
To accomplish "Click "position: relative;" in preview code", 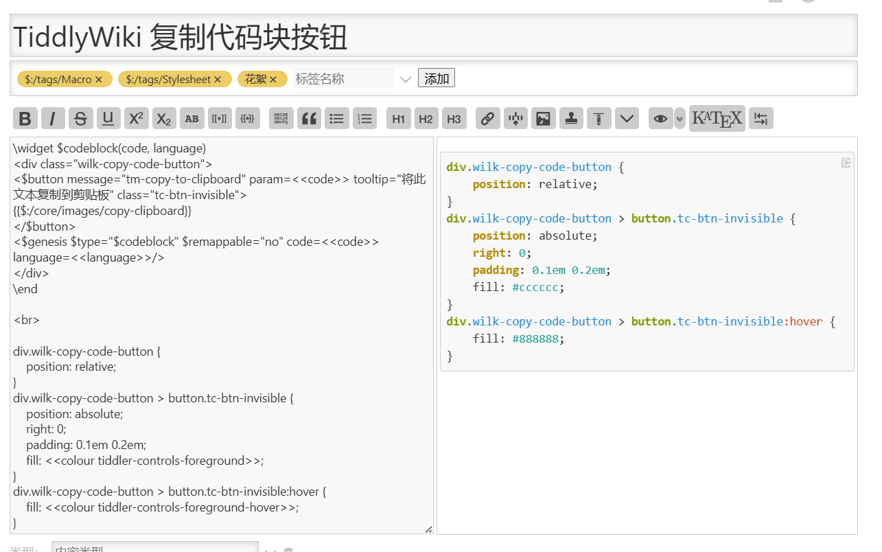I will (x=535, y=184).
